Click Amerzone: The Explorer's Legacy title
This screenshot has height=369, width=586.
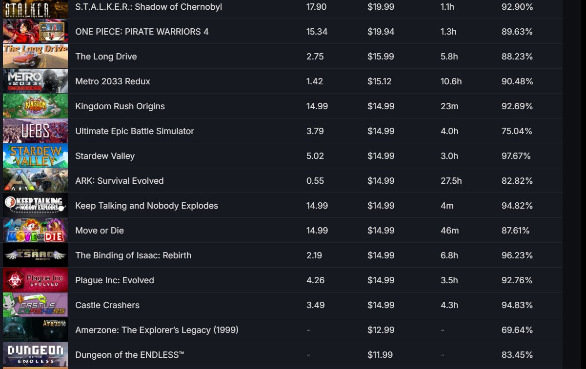[x=157, y=330]
